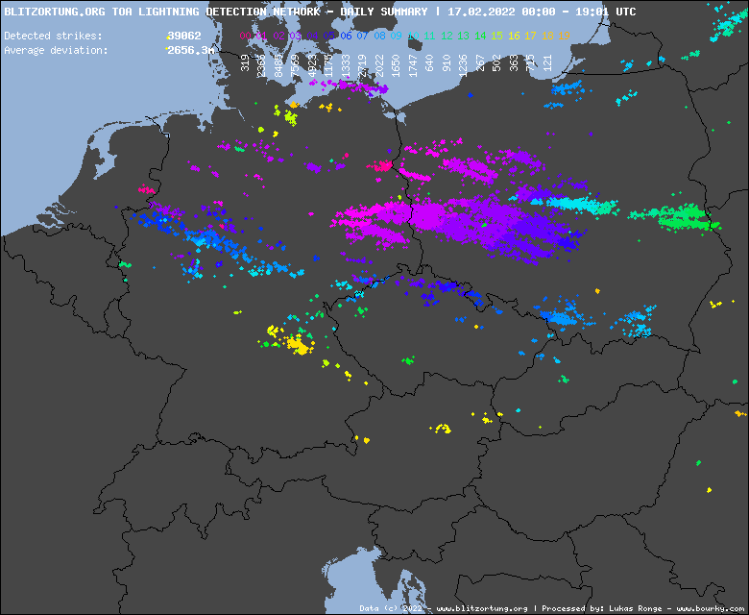Click hour 15 legend label
This screenshot has width=749, height=615.
tap(496, 36)
